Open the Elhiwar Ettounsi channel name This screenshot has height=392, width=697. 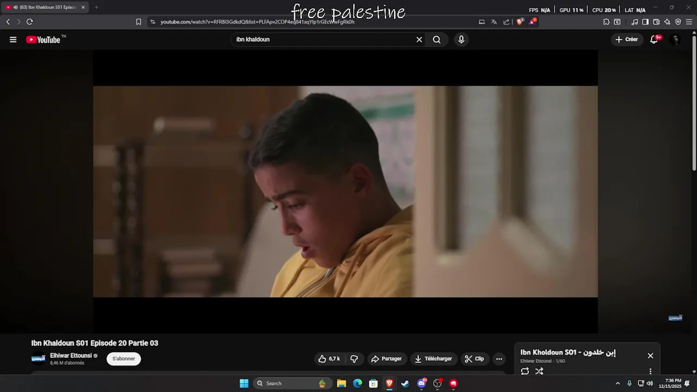[71, 356]
